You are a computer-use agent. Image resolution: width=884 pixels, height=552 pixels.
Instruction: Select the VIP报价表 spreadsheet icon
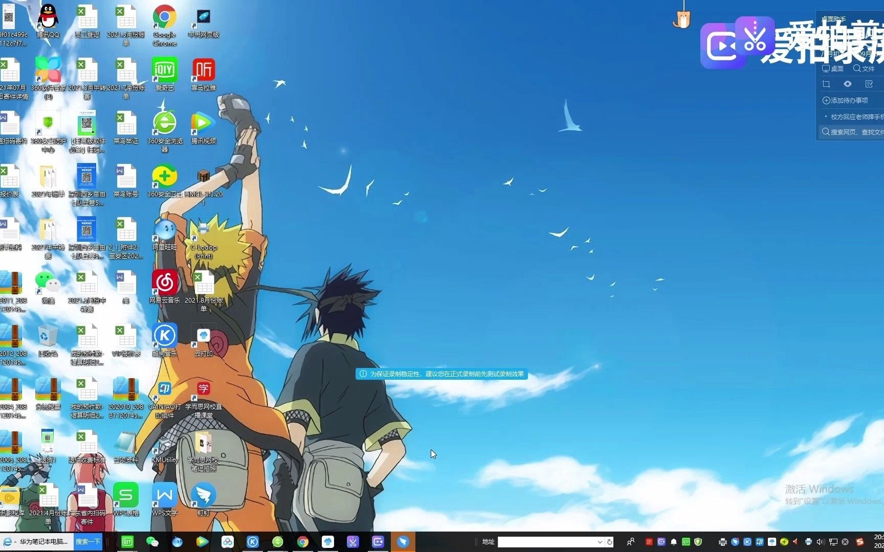pos(126,340)
